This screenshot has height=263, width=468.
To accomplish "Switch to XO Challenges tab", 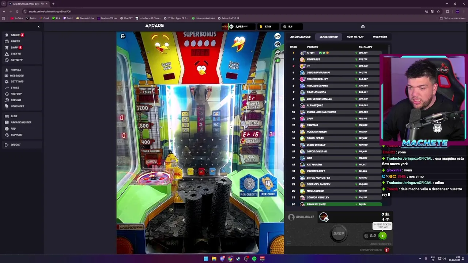I will 300,37.
